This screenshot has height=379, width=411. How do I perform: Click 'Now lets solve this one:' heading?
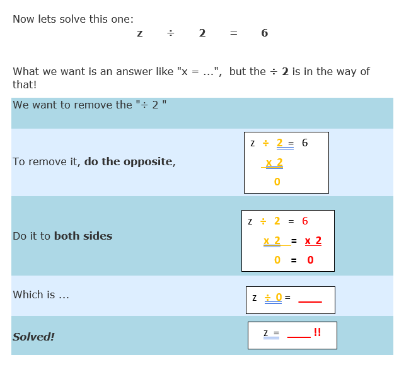[73, 19]
